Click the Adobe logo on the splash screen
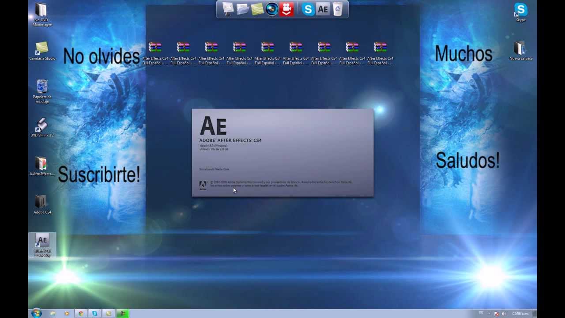Viewport: 565px width, 318px height. point(203,185)
